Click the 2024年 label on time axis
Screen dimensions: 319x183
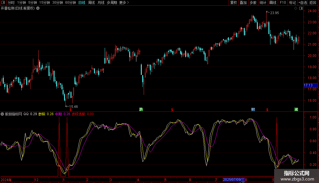tap(6, 180)
